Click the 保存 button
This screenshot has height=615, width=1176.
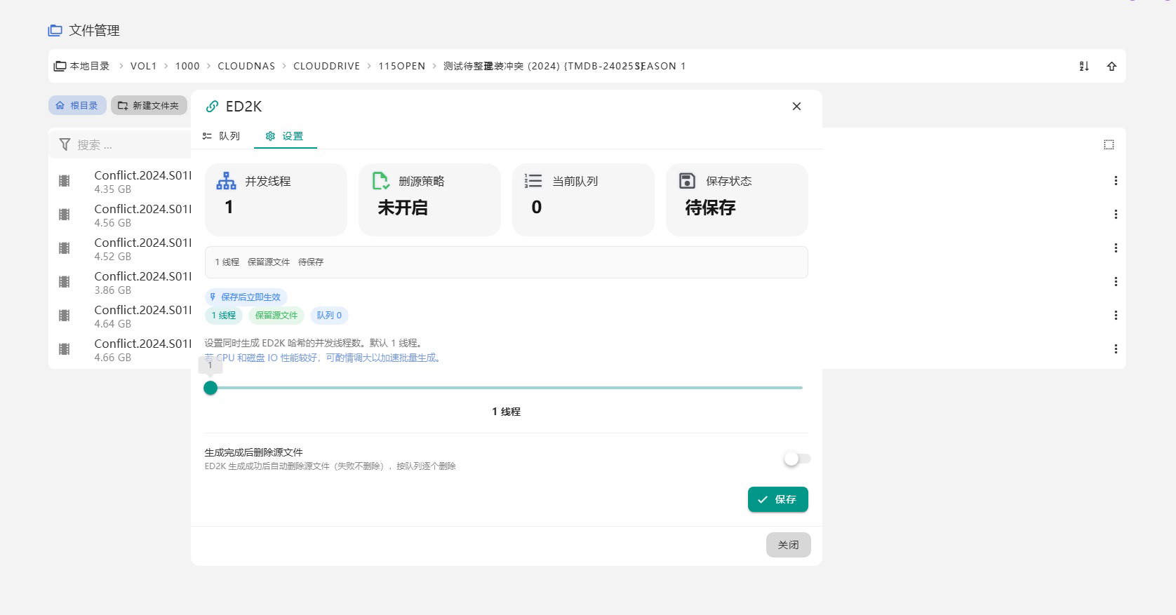tap(778, 499)
